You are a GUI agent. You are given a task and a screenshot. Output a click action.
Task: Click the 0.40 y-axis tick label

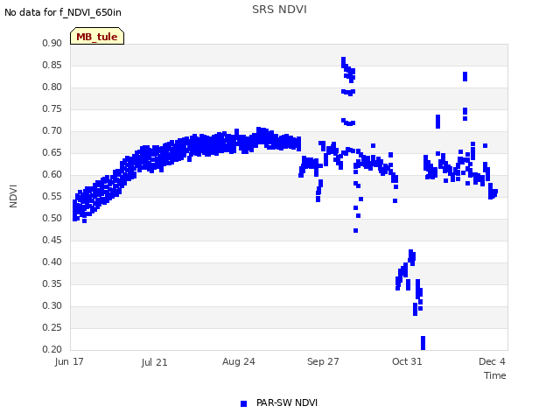[52, 262]
